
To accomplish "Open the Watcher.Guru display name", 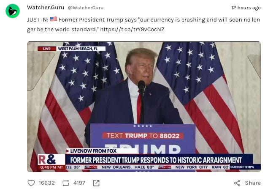I will pos(46,8).
